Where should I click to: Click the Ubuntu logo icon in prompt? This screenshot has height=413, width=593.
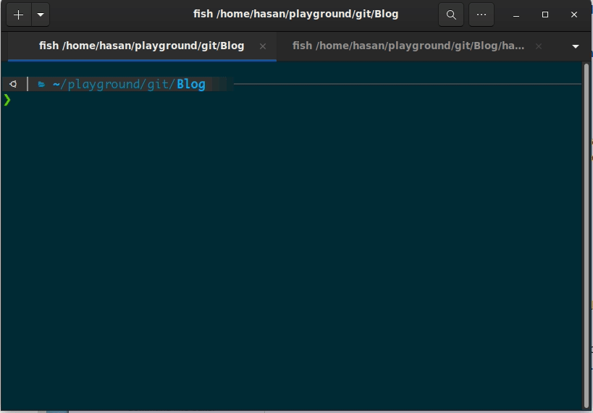pyautogui.click(x=13, y=84)
